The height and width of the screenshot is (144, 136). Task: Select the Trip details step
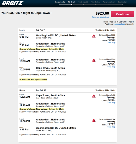pyautogui.click(x=72, y=2)
